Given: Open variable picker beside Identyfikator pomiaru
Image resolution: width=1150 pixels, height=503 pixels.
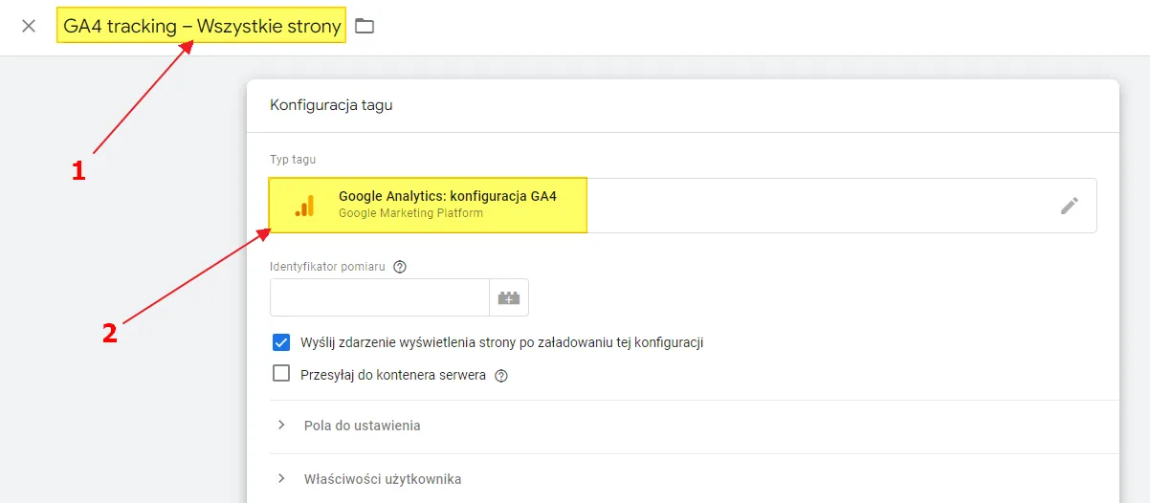Looking at the screenshot, I should [x=509, y=297].
